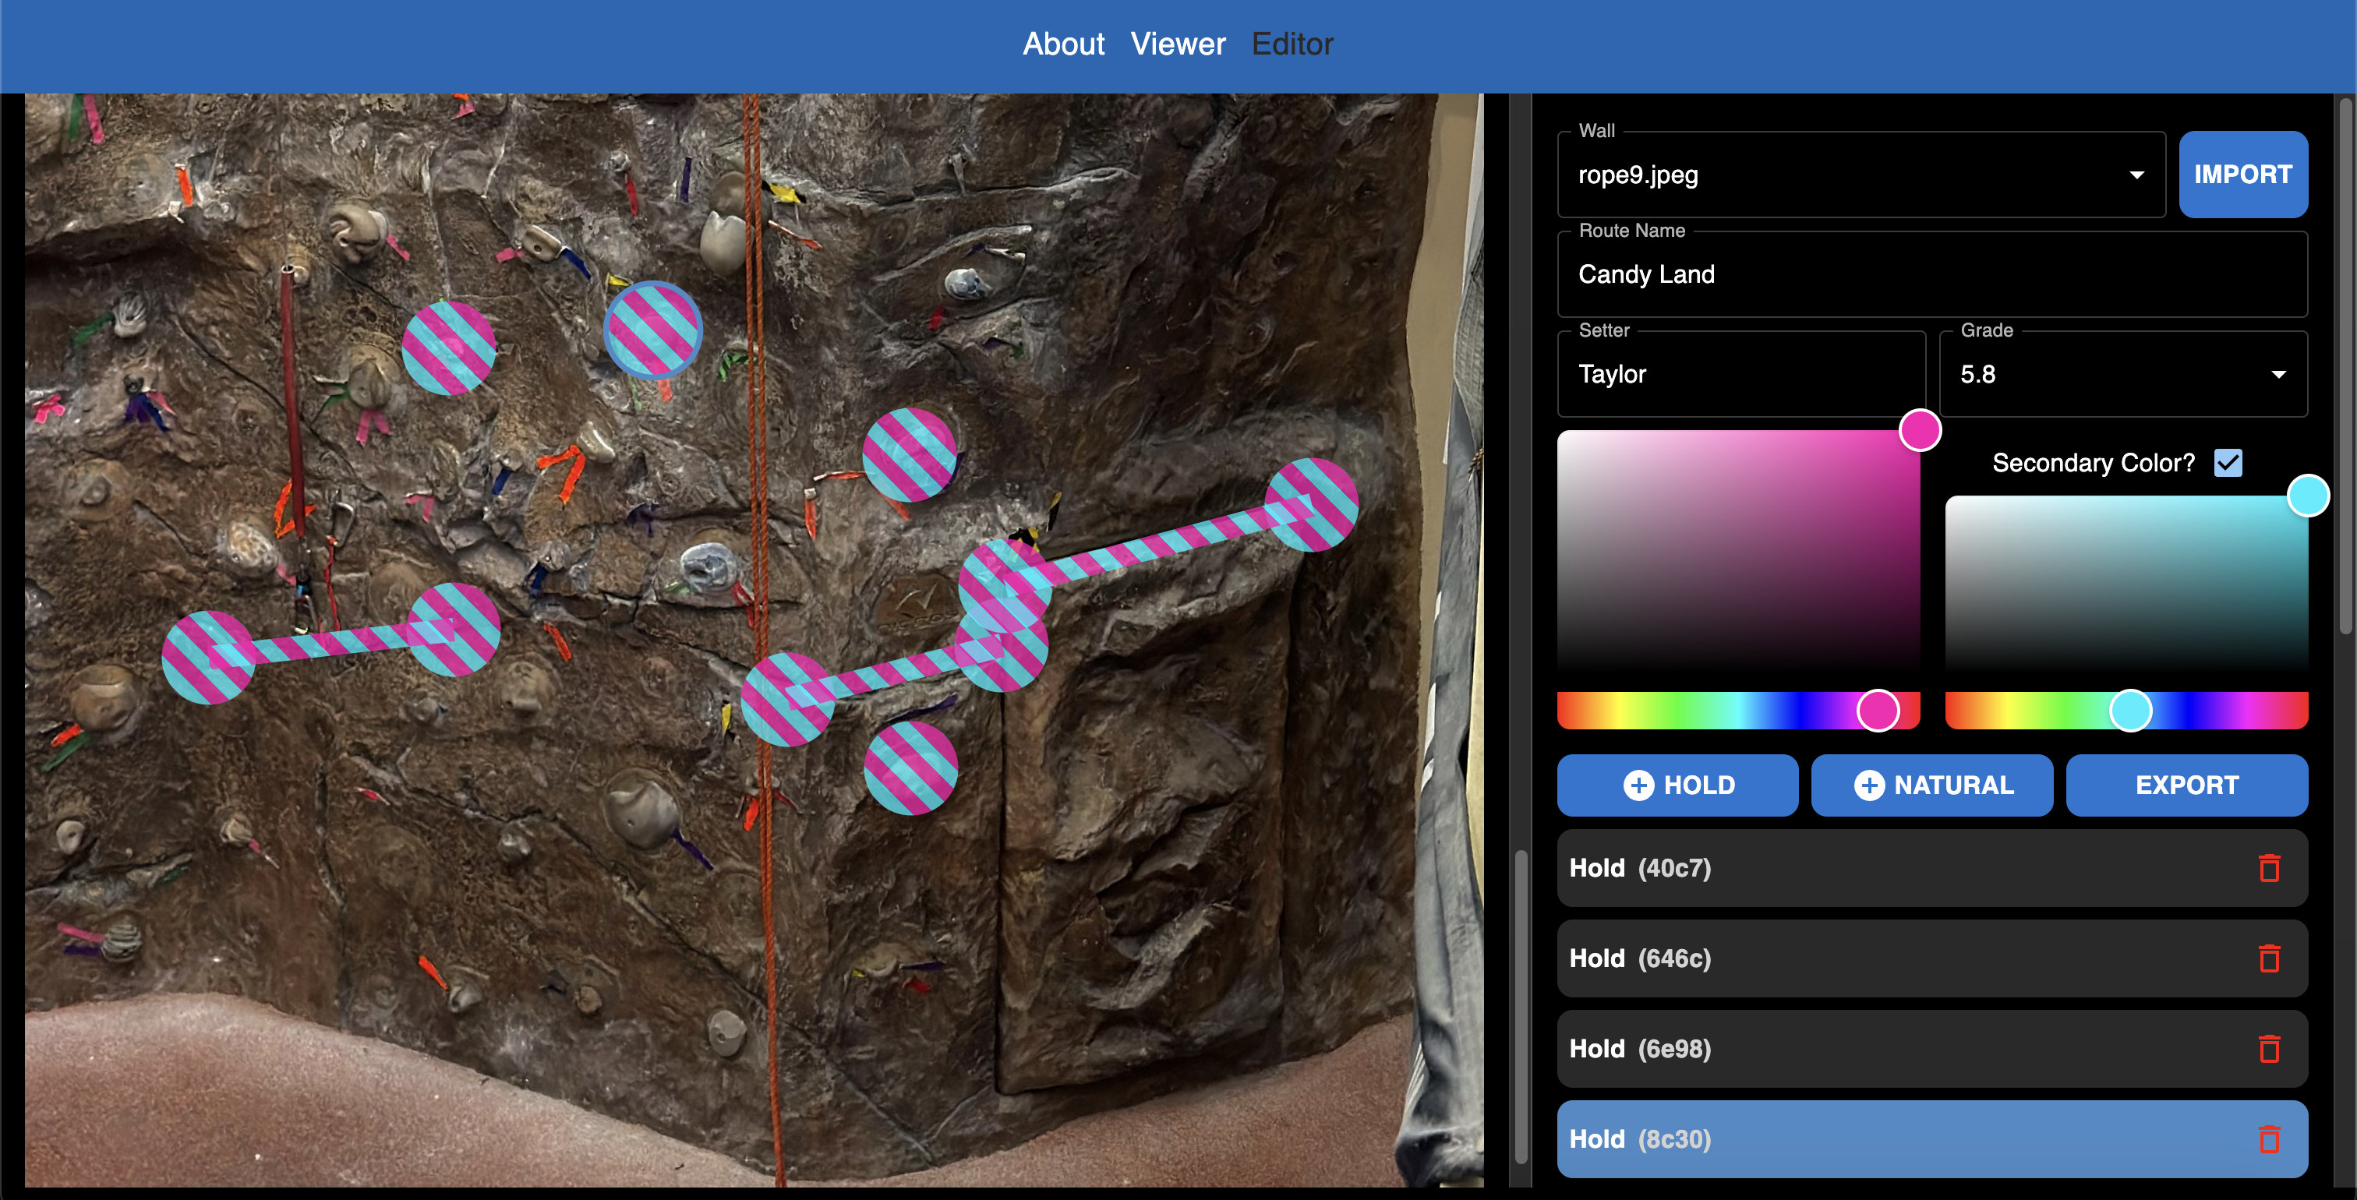Click trash icon for Hold (6e98)
This screenshot has width=2357, height=1200.
(2269, 1049)
